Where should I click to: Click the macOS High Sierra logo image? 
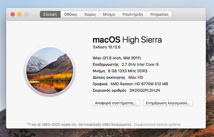tap(50, 71)
